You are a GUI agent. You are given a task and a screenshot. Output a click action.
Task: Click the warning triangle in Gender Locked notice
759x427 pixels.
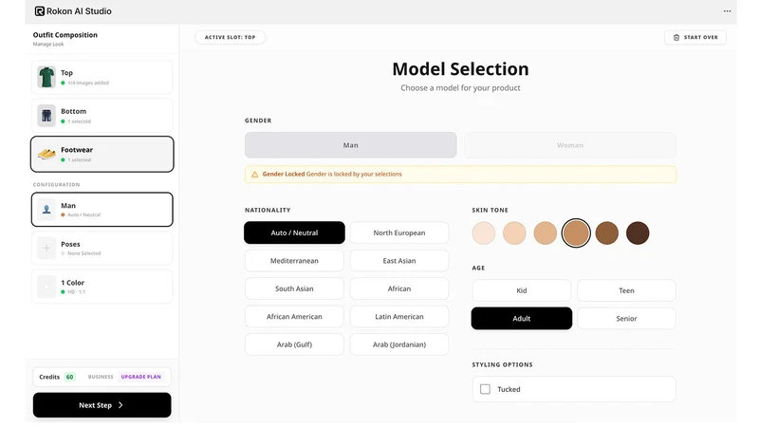tap(254, 175)
